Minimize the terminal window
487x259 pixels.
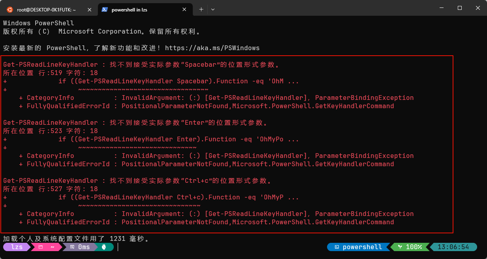pyautogui.click(x=441, y=8)
